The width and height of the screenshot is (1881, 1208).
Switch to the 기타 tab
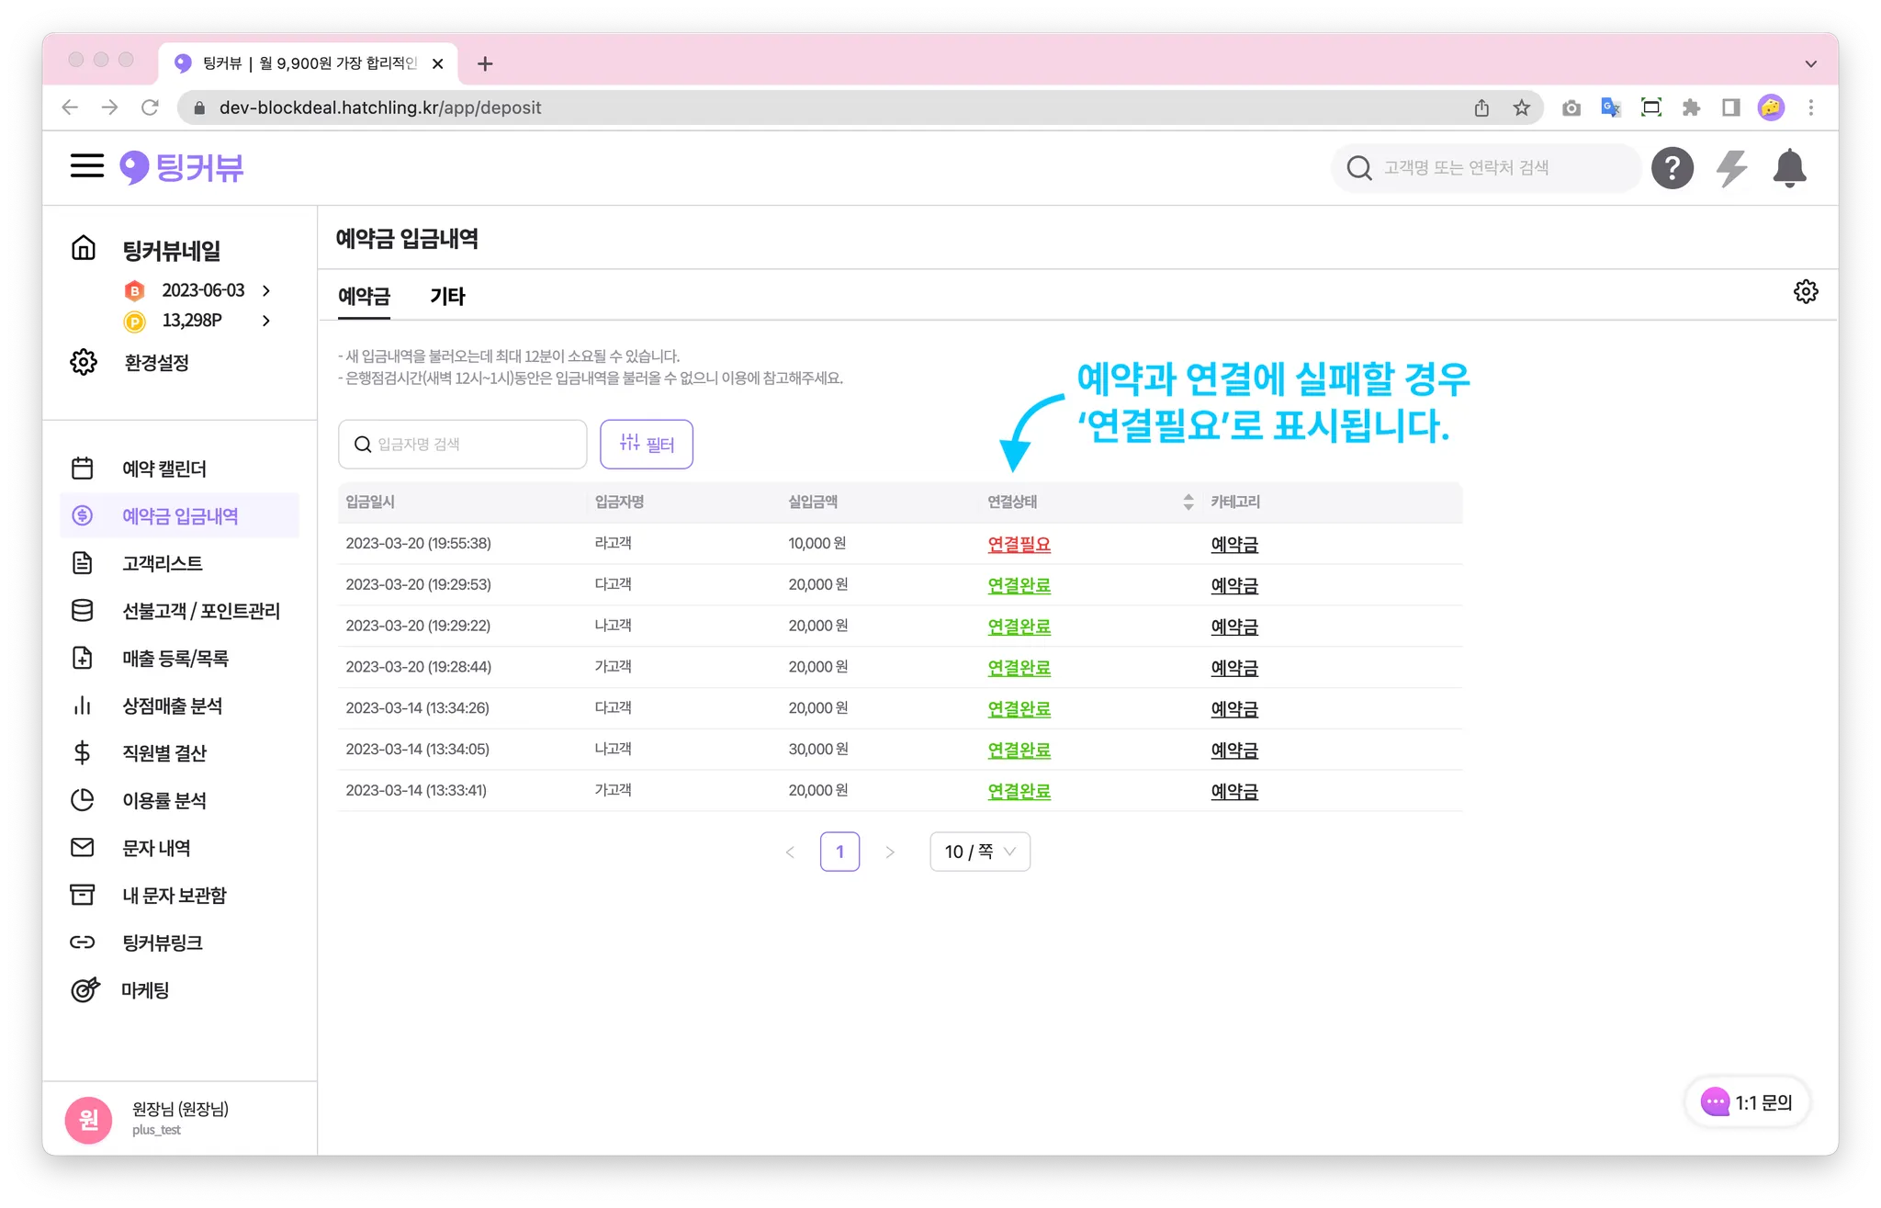447,297
